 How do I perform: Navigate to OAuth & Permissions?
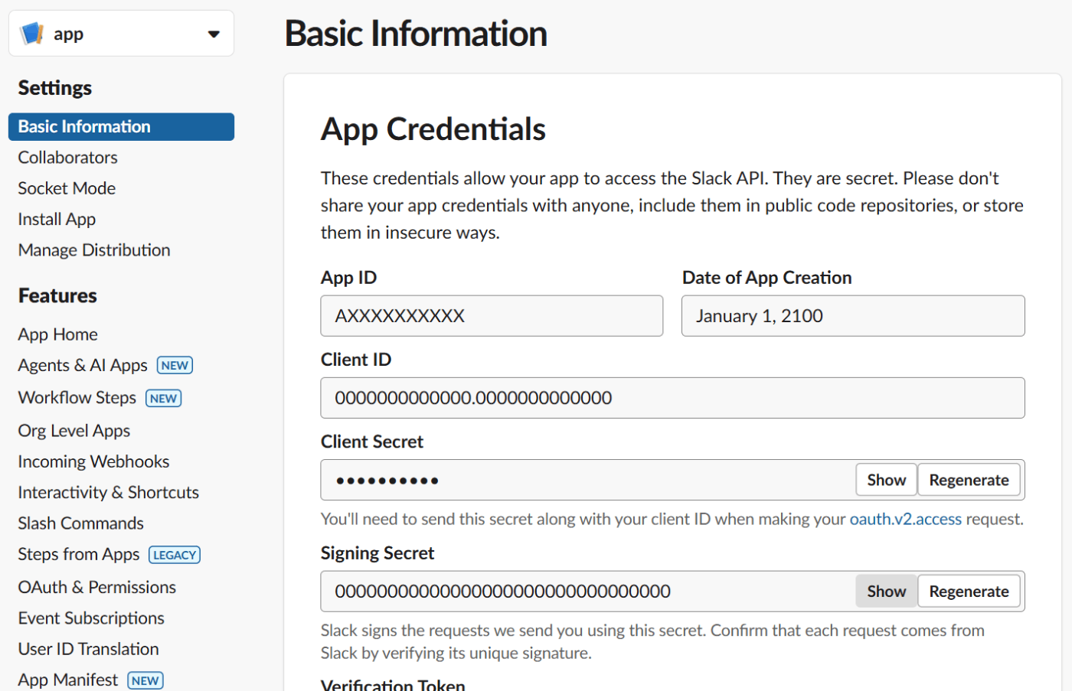tap(97, 587)
